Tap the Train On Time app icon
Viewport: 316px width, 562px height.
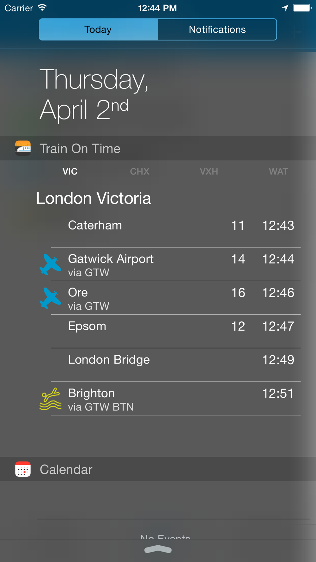23,148
